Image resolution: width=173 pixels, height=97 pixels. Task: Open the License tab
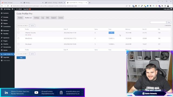(x=61, y=18)
